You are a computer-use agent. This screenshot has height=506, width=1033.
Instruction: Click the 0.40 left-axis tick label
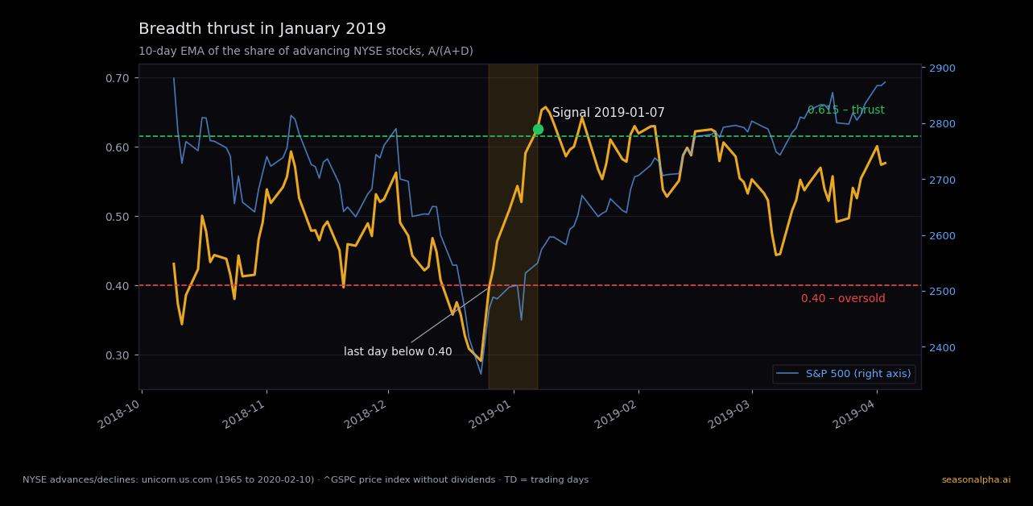tap(117, 286)
